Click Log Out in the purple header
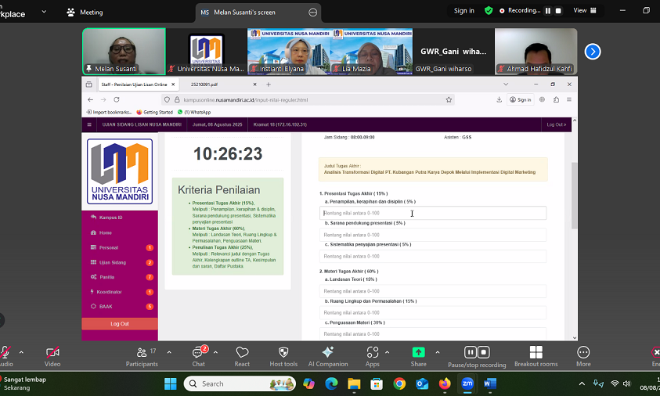This screenshot has height=396, width=660. point(556,124)
